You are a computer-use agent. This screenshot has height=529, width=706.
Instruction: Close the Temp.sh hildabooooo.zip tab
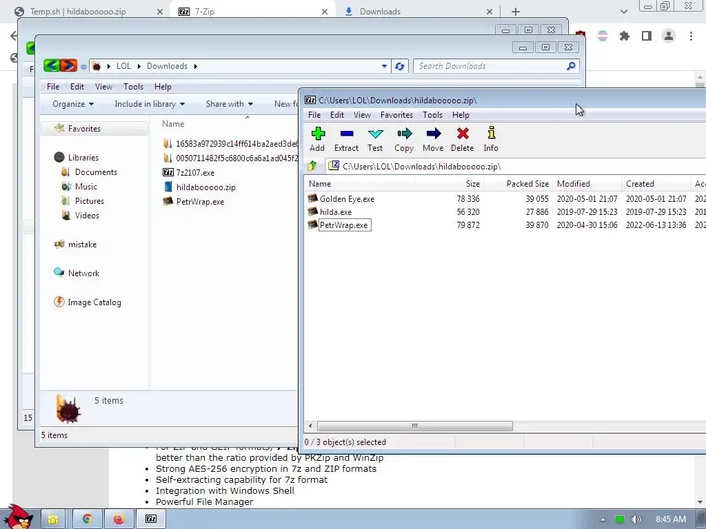[x=159, y=12]
